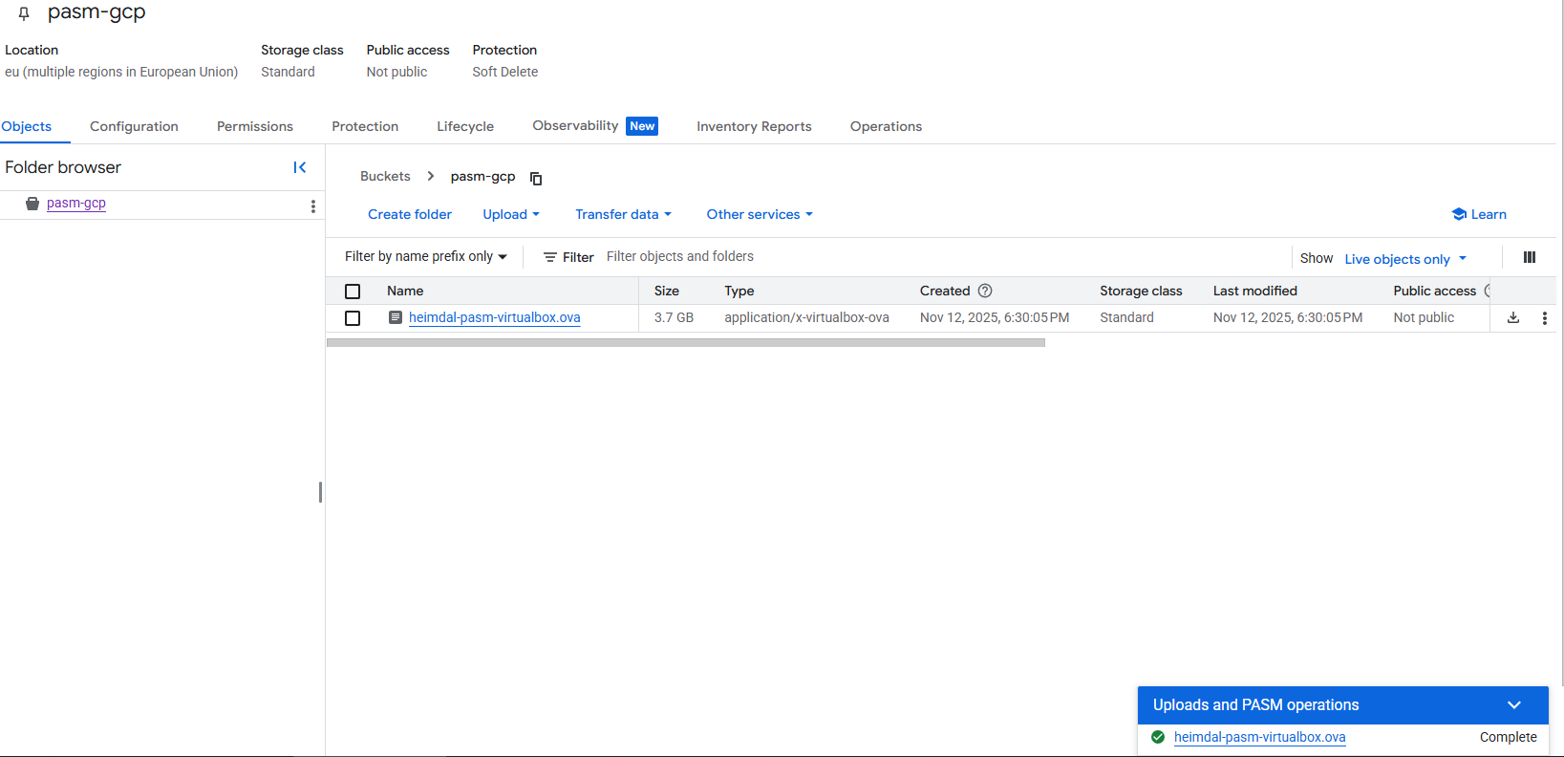
Task: Click the Learn graduation cap icon
Action: [x=1459, y=214]
